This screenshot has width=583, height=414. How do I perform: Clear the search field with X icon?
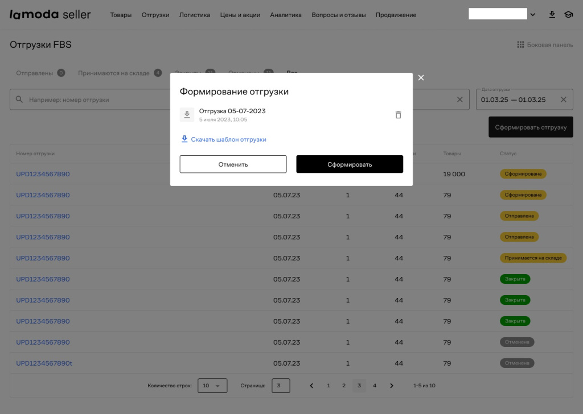pyautogui.click(x=460, y=100)
